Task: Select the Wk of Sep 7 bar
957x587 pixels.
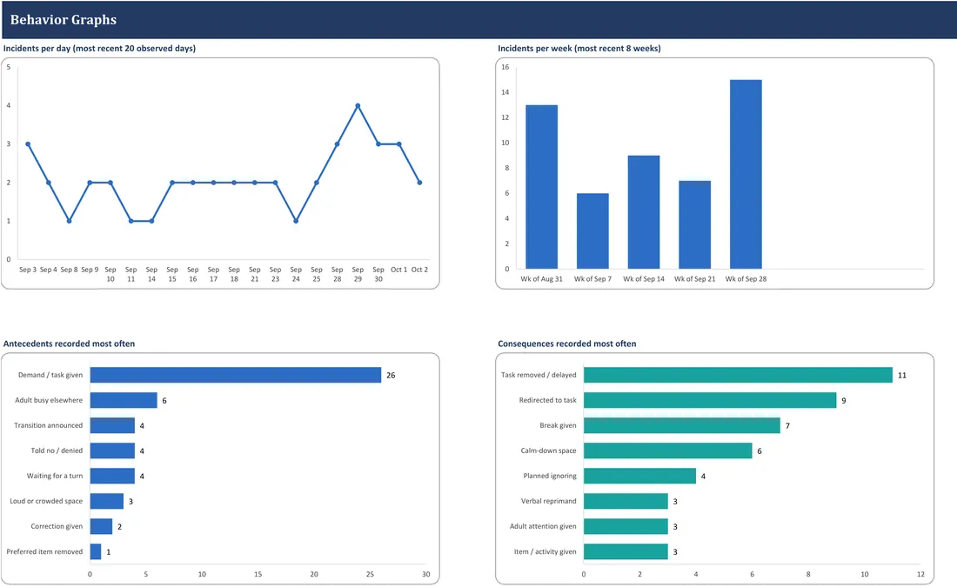Action: pyautogui.click(x=592, y=230)
